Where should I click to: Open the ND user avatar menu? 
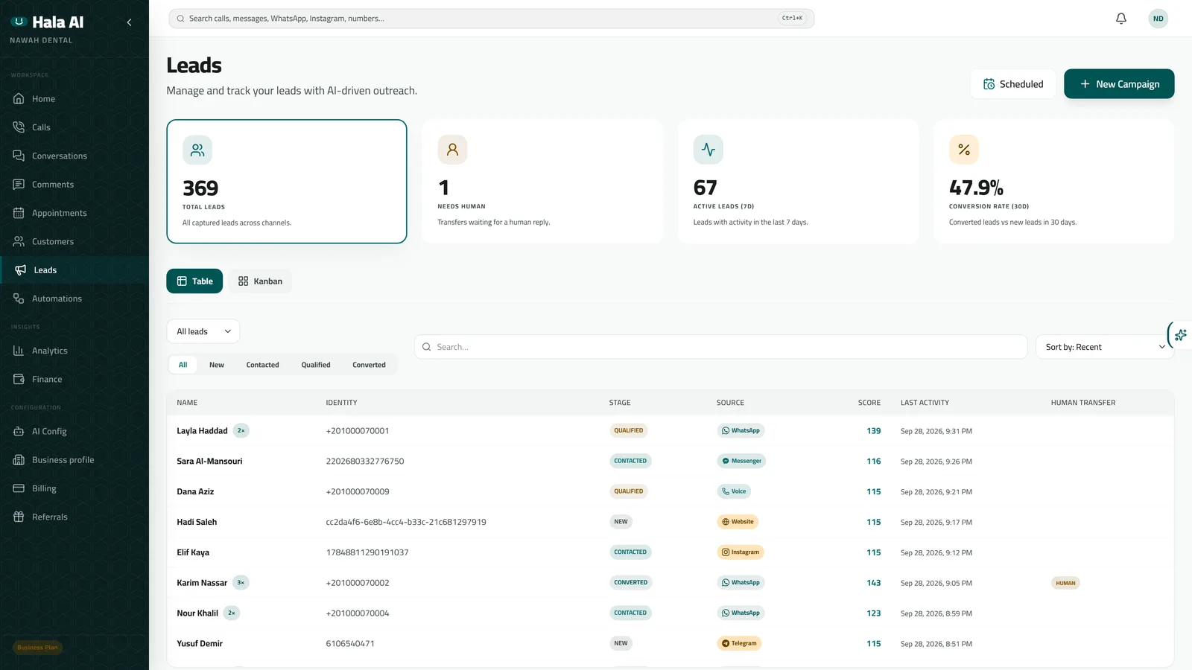[1158, 19]
